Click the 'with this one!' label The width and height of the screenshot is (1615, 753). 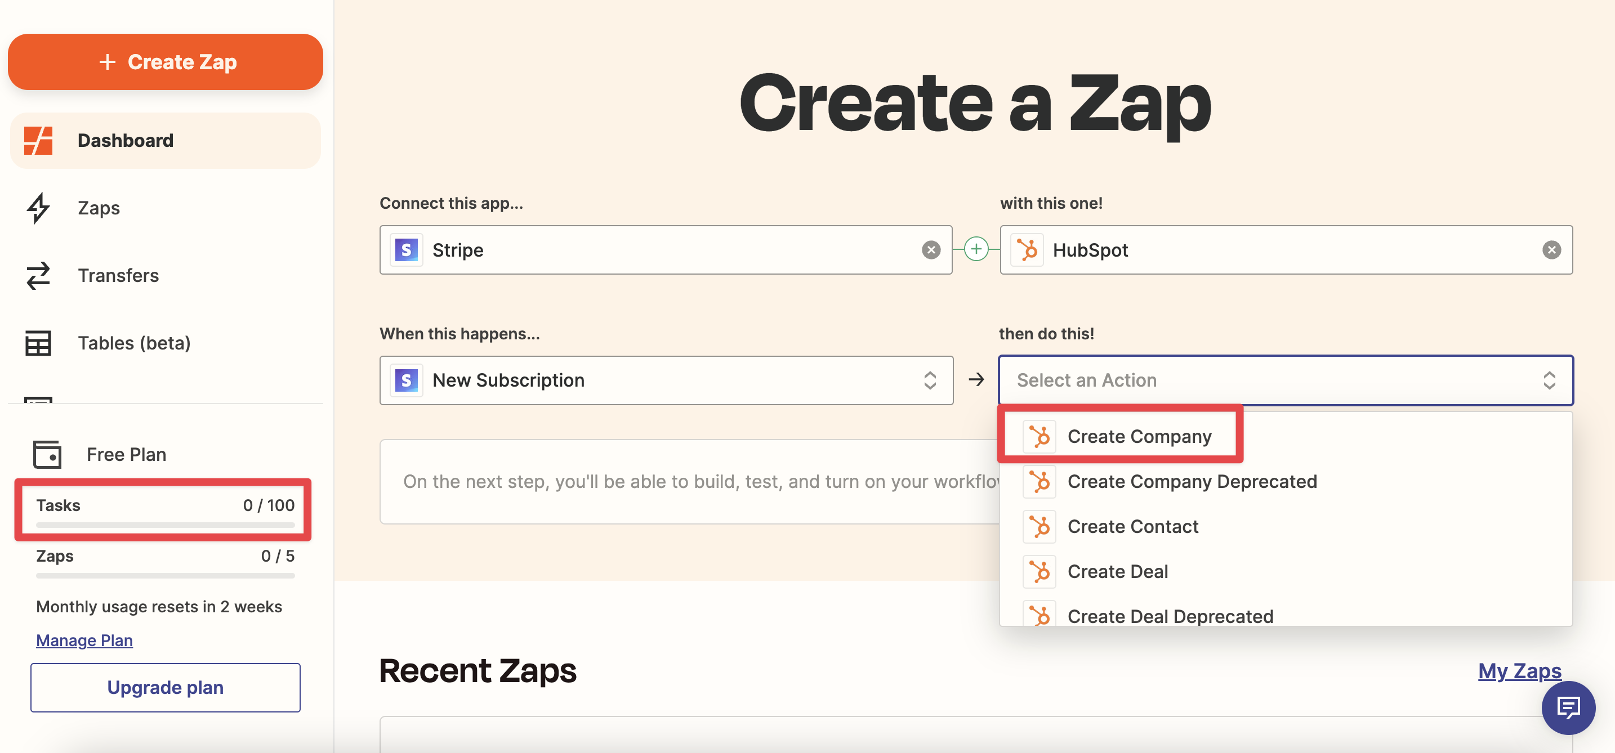[1051, 203]
